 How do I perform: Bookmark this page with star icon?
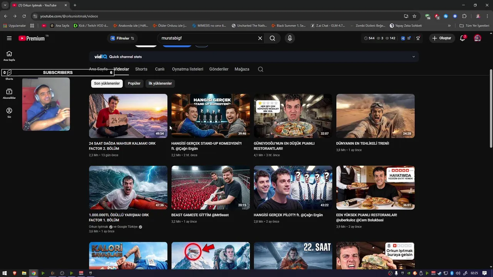[x=414, y=16]
